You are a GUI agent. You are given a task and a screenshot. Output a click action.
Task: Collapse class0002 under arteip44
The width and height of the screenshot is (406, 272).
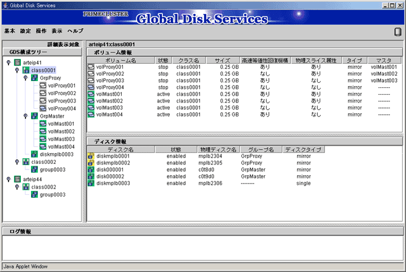pyautogui.click(x=17, y=186)
